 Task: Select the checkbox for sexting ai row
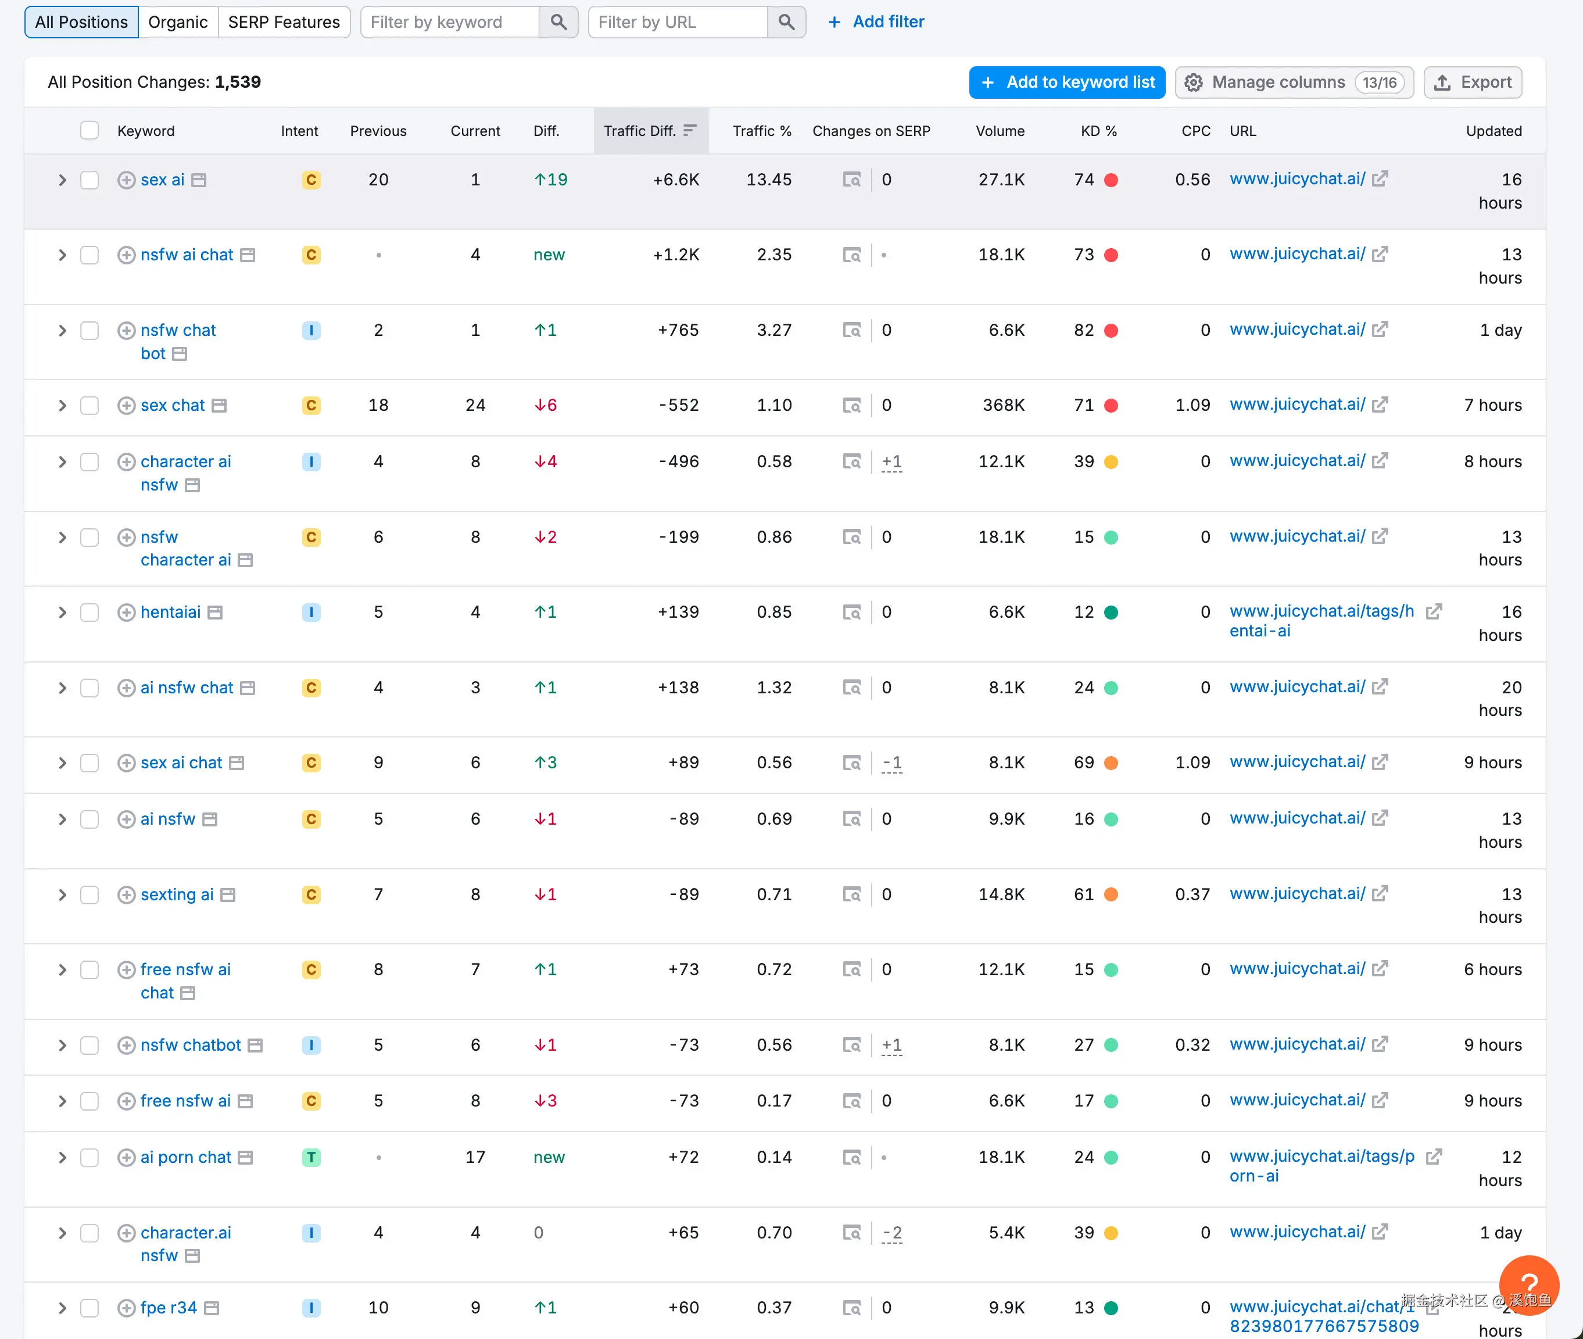pyautogui.click(x=89, y=895)
